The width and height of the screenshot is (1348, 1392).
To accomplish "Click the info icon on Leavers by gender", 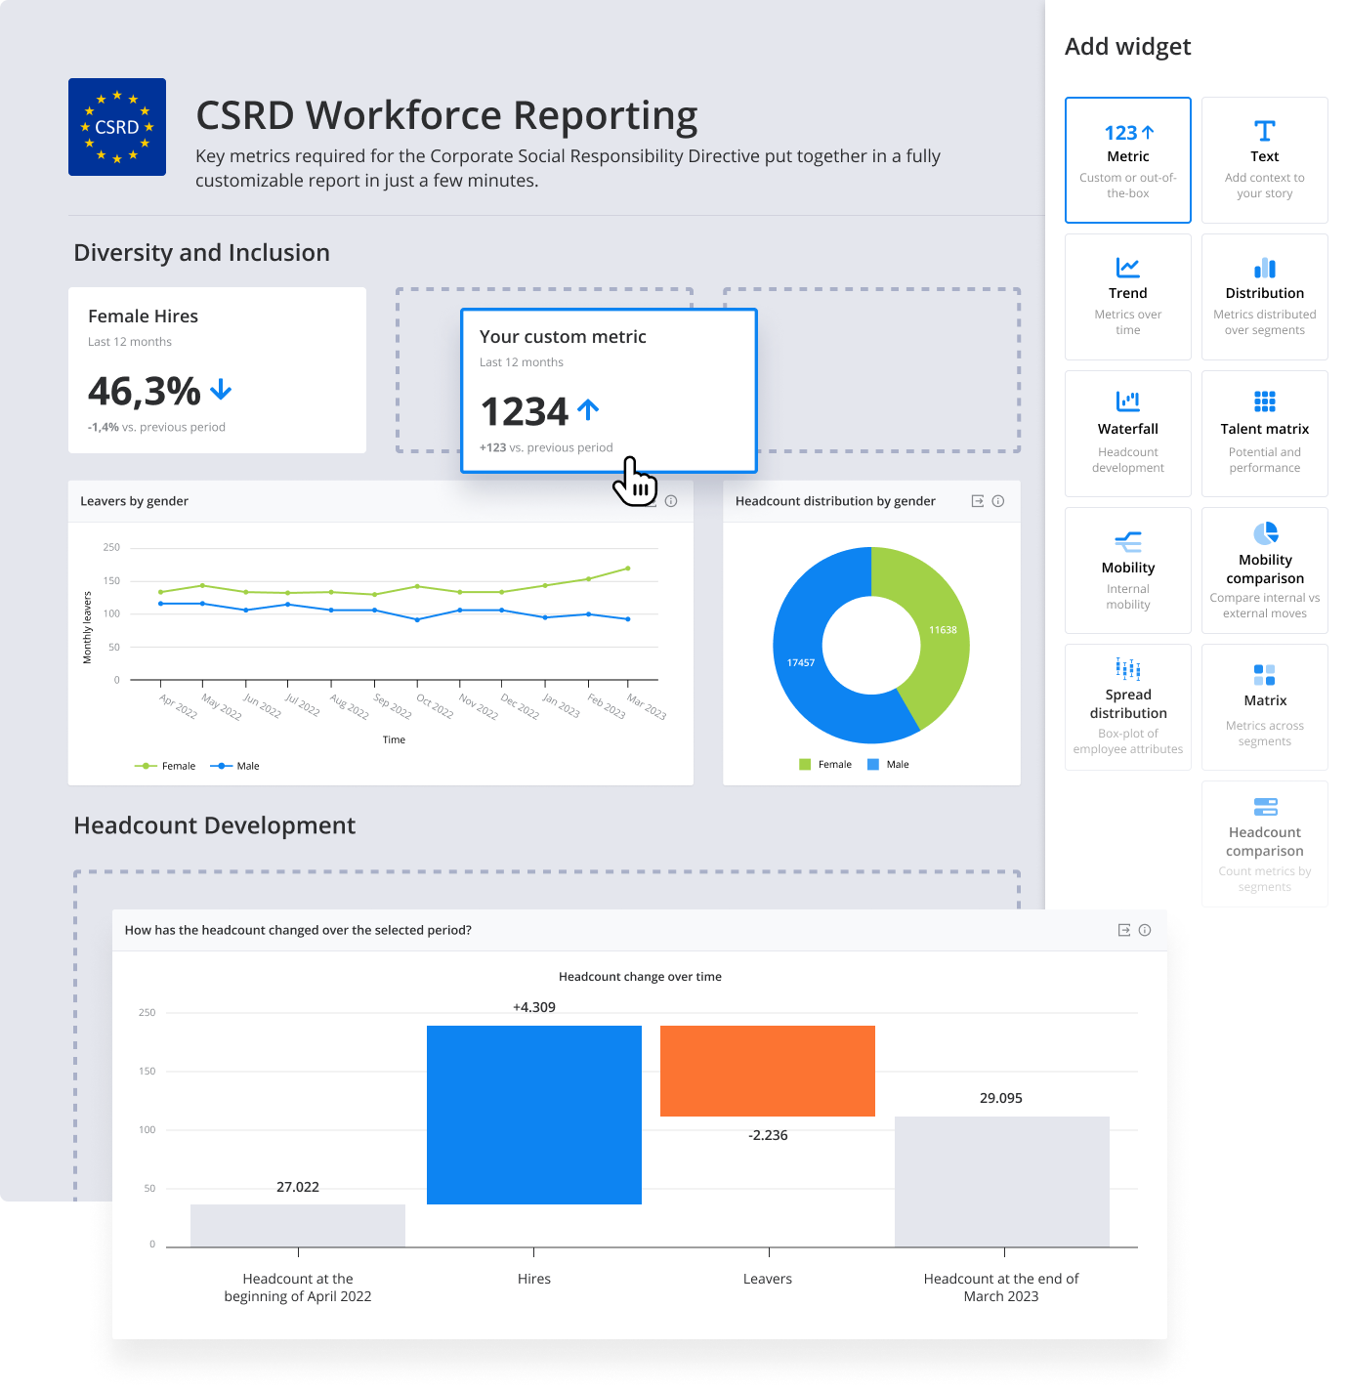I will pos(671,501).
